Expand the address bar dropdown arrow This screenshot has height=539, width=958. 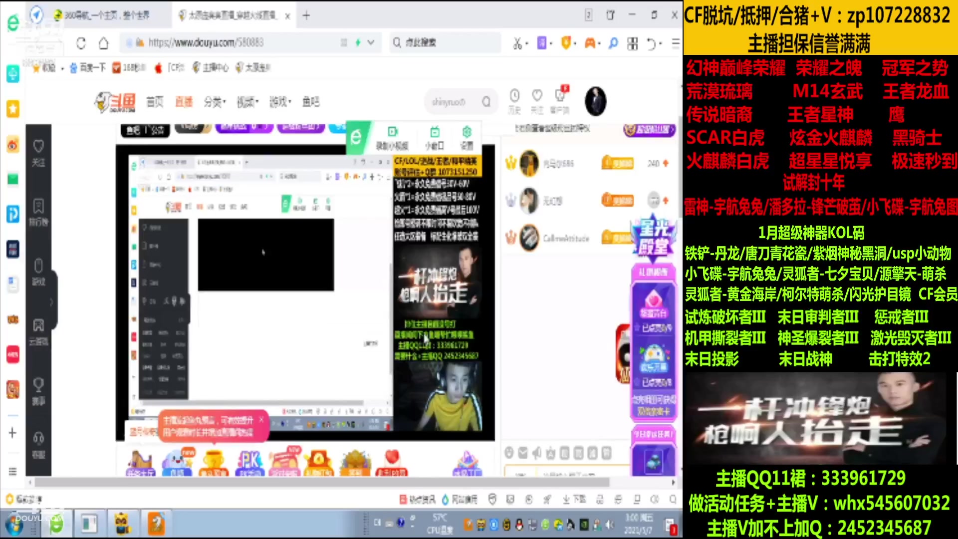pos(371,43)
